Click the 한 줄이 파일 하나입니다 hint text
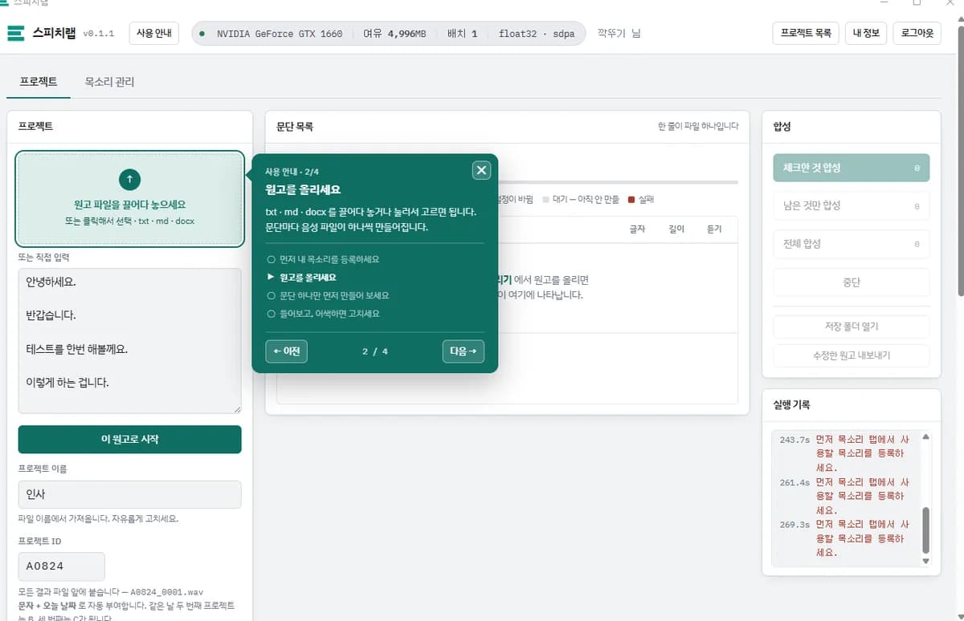Image resolution: width=964 pixels, height=621 pixels. [698, 127]
